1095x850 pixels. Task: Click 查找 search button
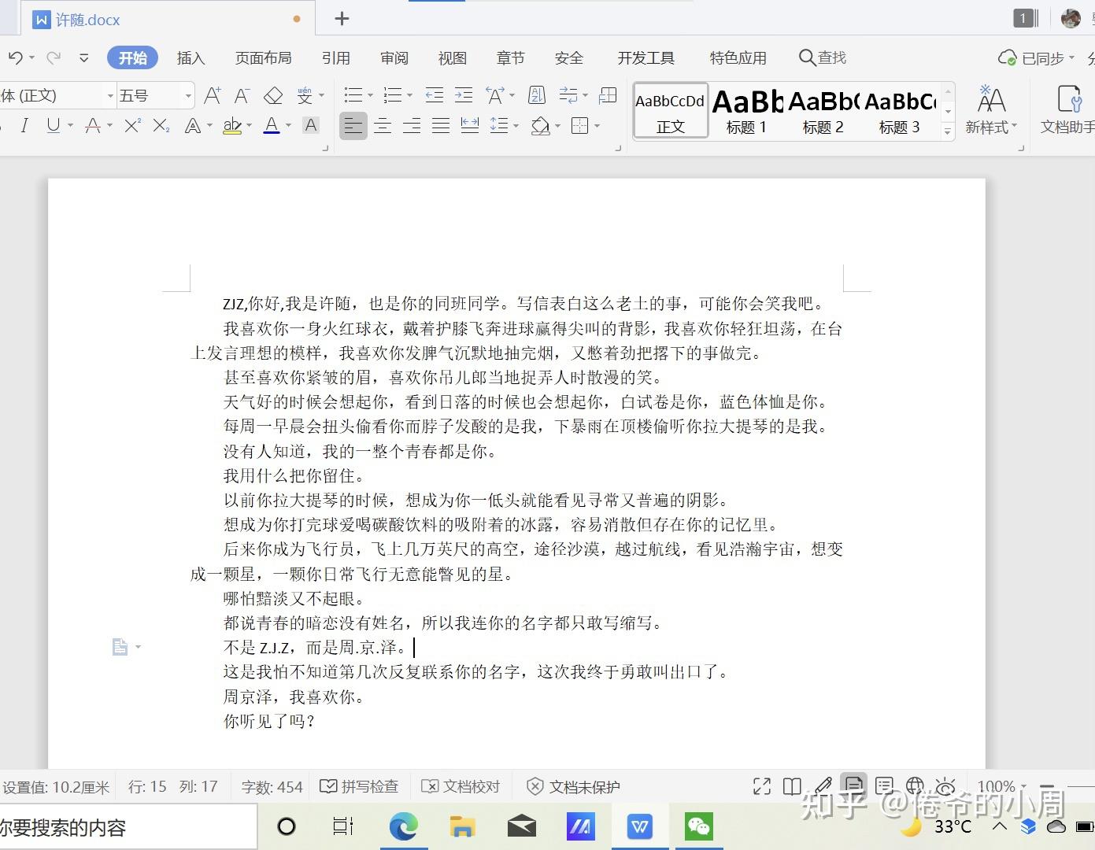[x=823, y=57]
